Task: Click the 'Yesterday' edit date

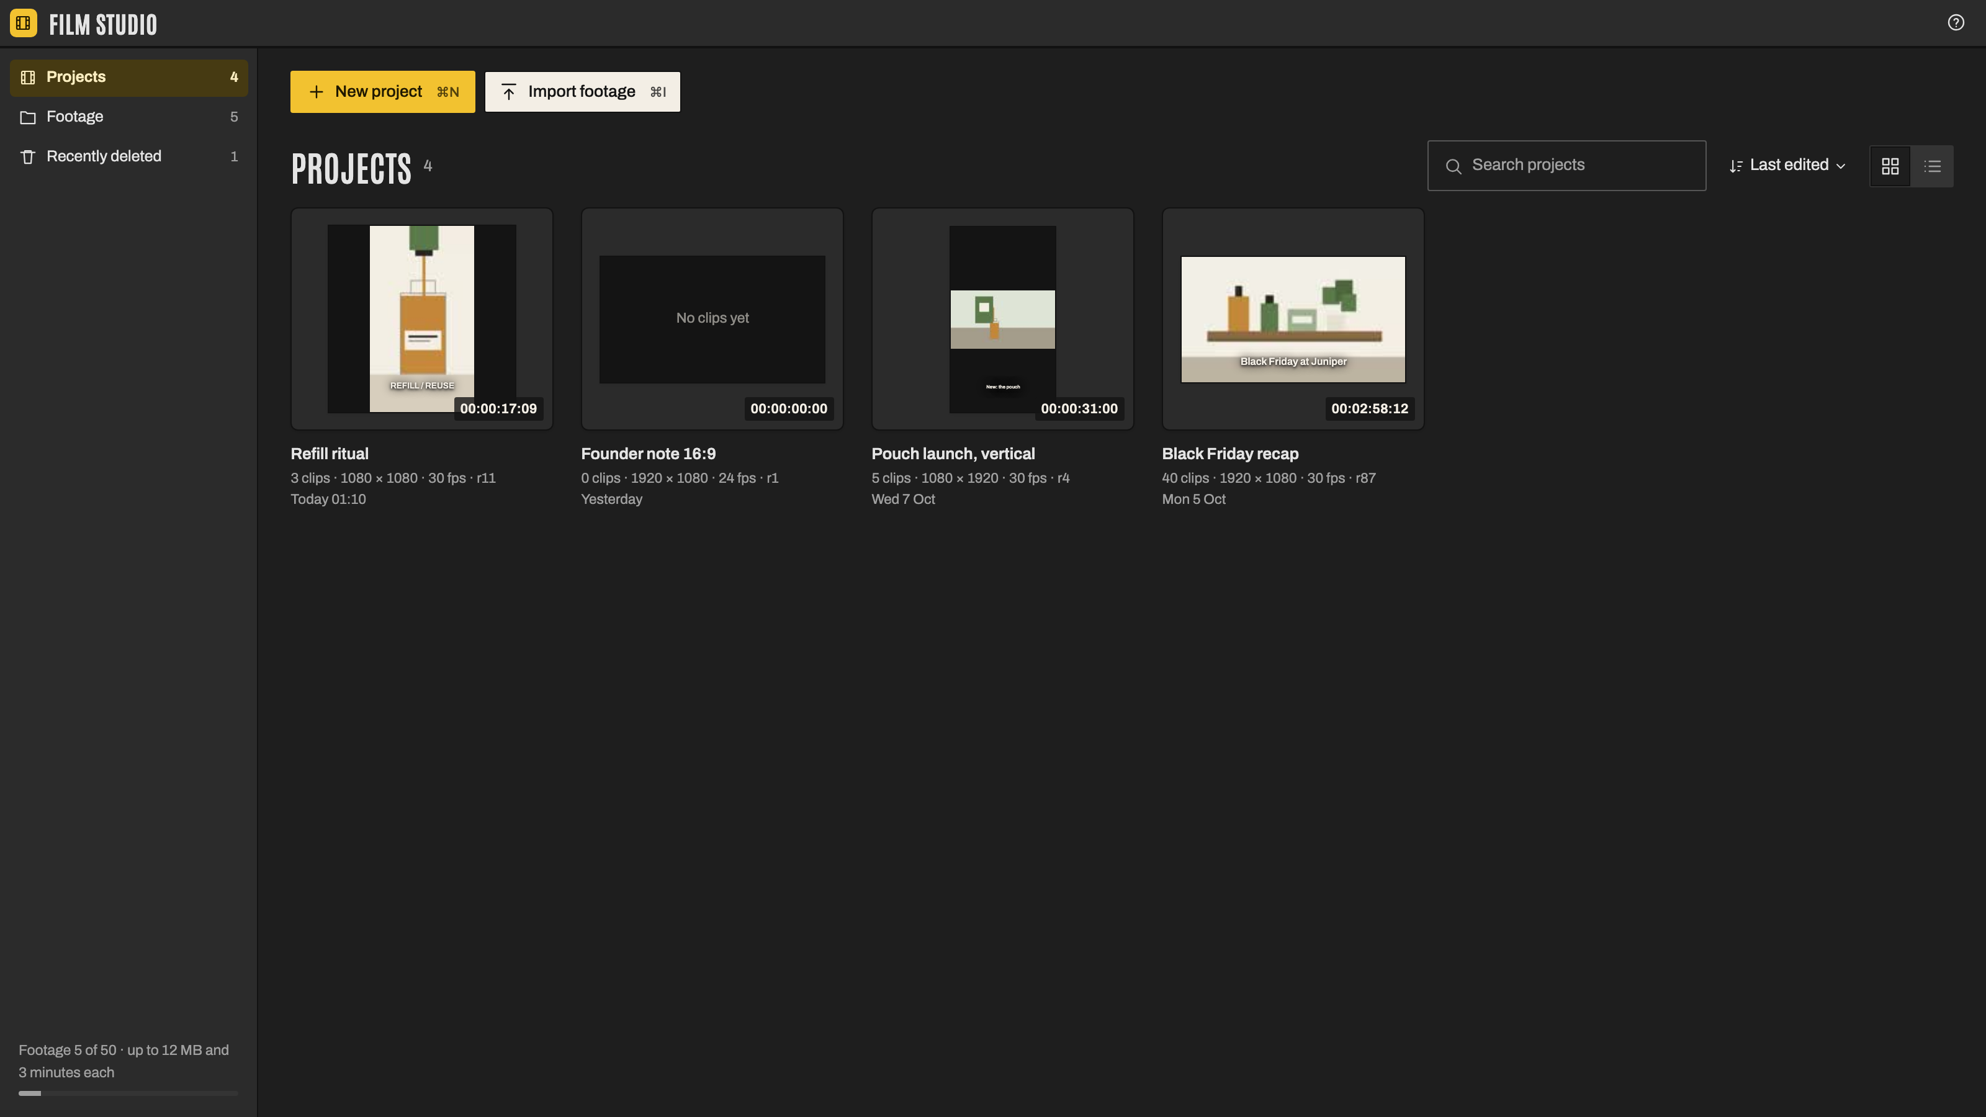Action: coord(611,500)
